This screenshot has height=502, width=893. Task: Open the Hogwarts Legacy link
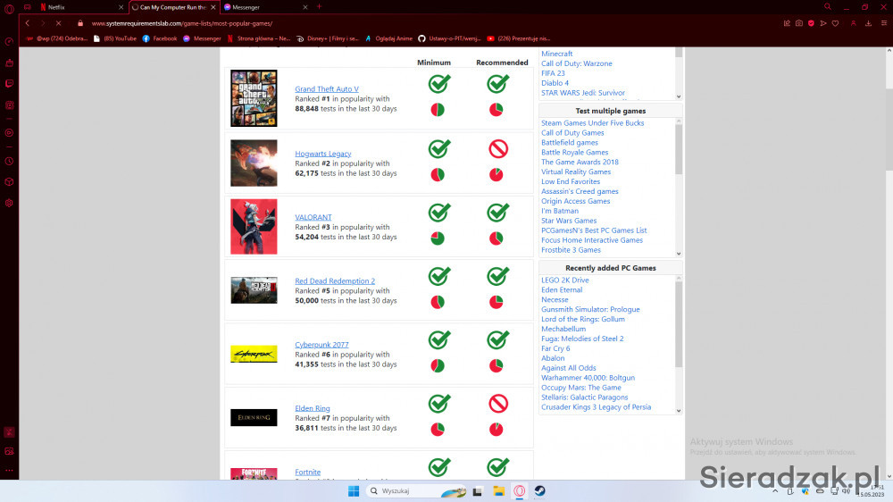[323, 154]
